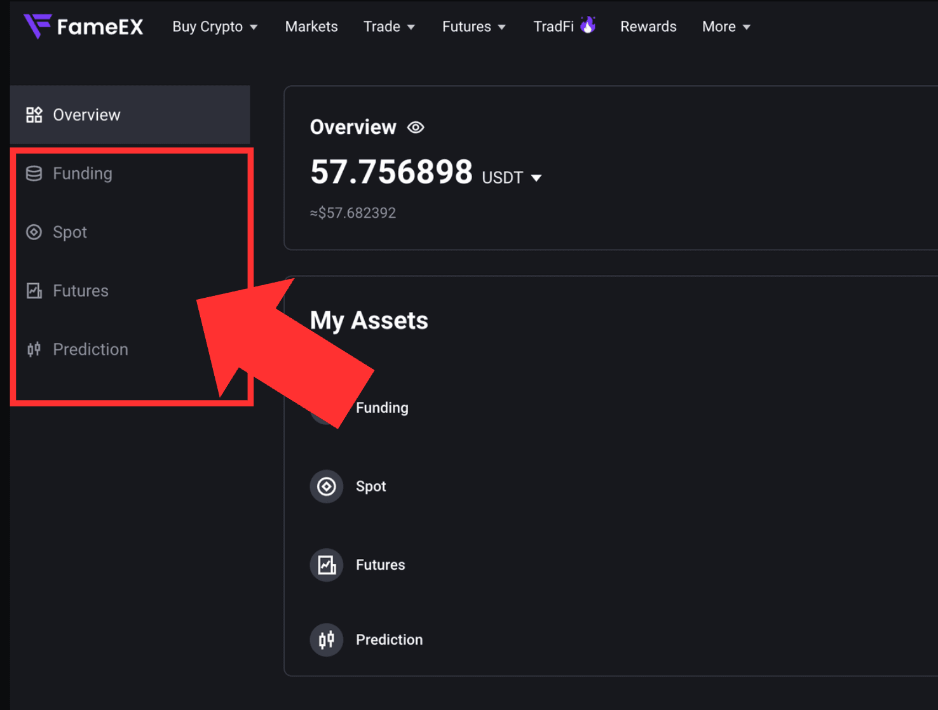Select the Overview sidebar tab
This screenshot has height=710, width=938.
[x=130, y=115]
